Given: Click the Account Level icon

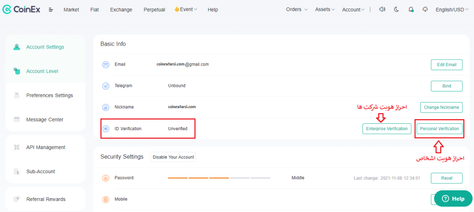Looking at the screenshot, I should click(17, 71).
